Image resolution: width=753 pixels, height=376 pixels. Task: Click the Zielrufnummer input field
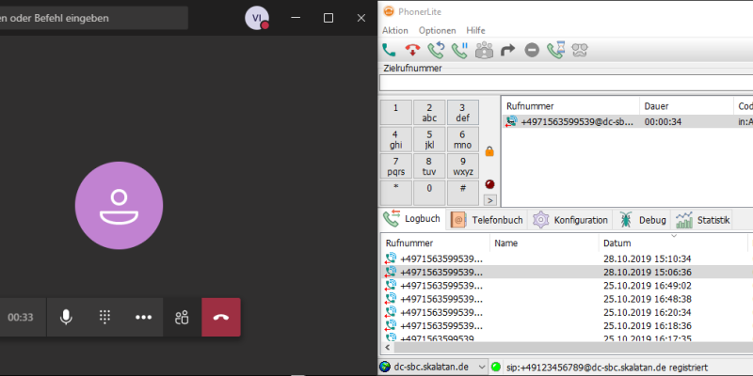[x=565, y=83]
